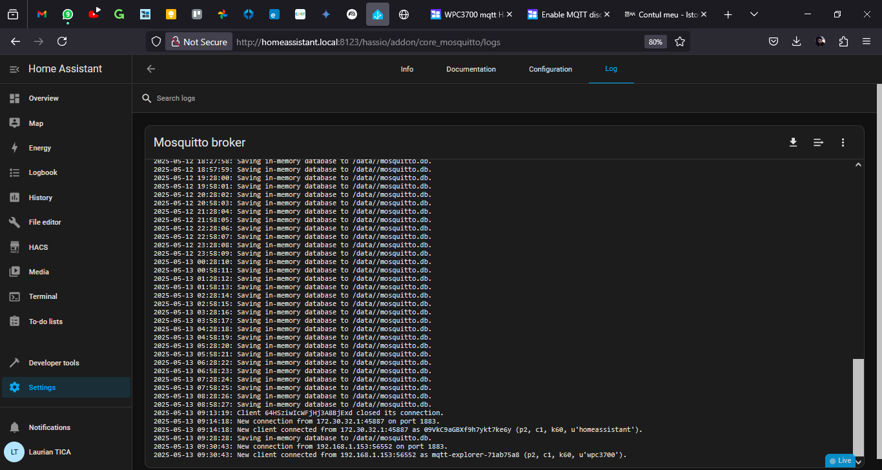Download the Mosquitto broker log file
This screenshot has height=470, width=882.
tap(793, 143)
